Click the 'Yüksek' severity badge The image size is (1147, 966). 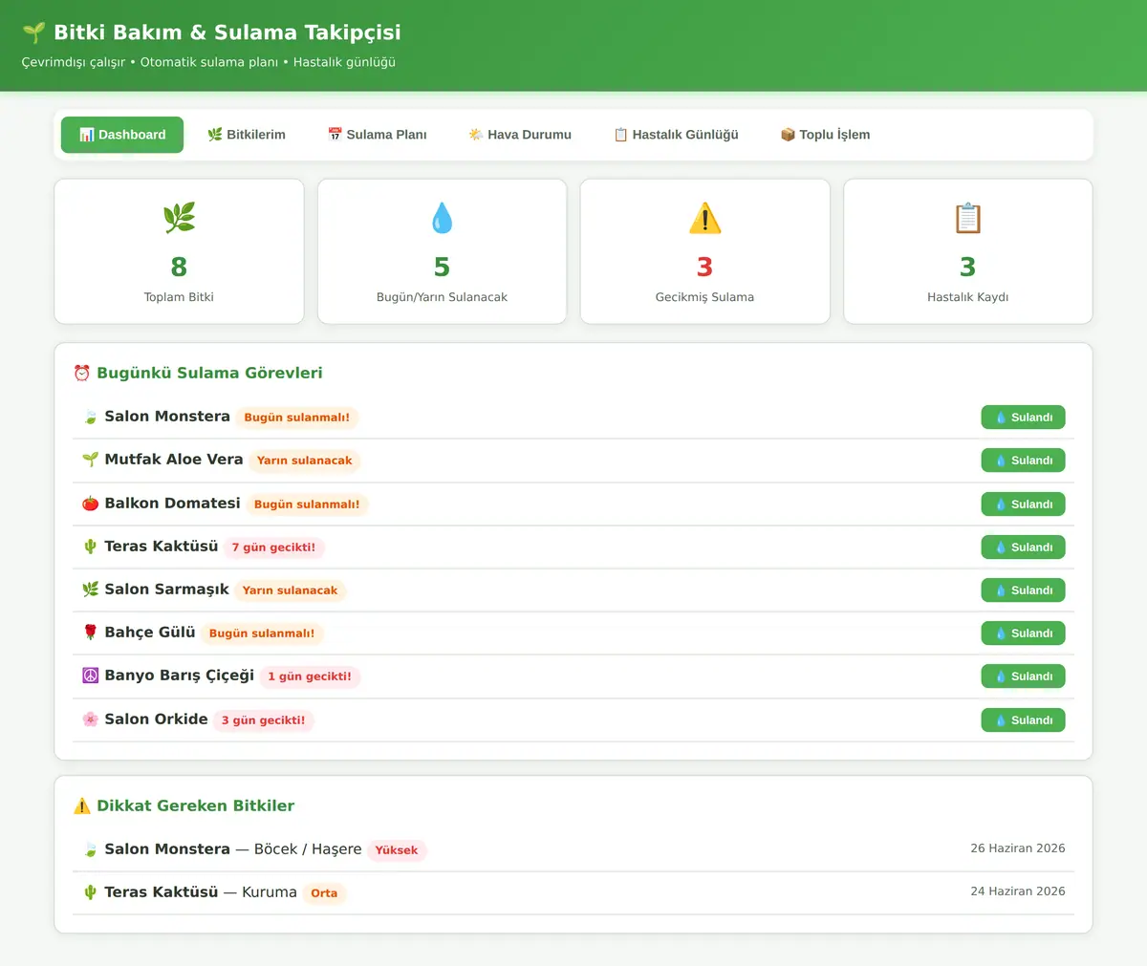coord(397,850)
